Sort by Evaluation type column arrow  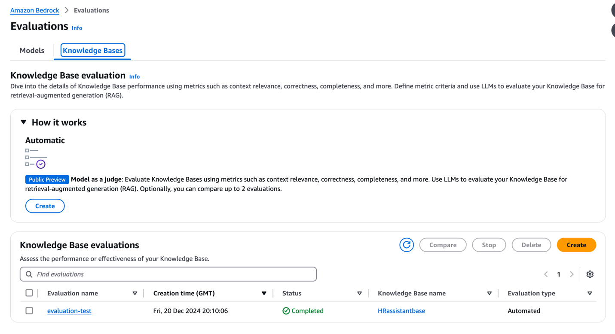(590, 294)
